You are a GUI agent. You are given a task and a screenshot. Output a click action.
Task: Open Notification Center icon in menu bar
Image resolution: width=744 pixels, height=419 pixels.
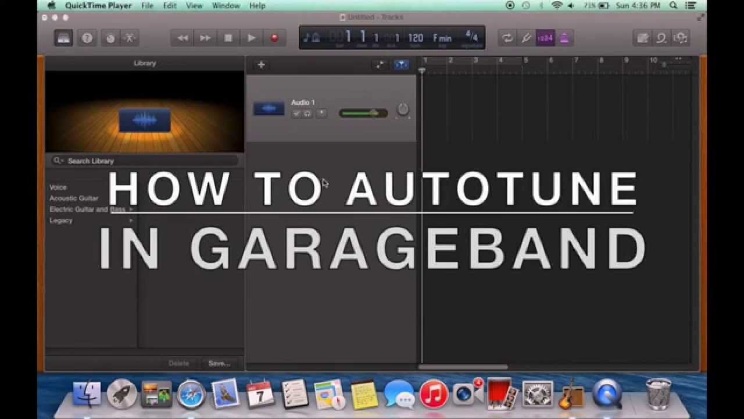tap(691, 5)
